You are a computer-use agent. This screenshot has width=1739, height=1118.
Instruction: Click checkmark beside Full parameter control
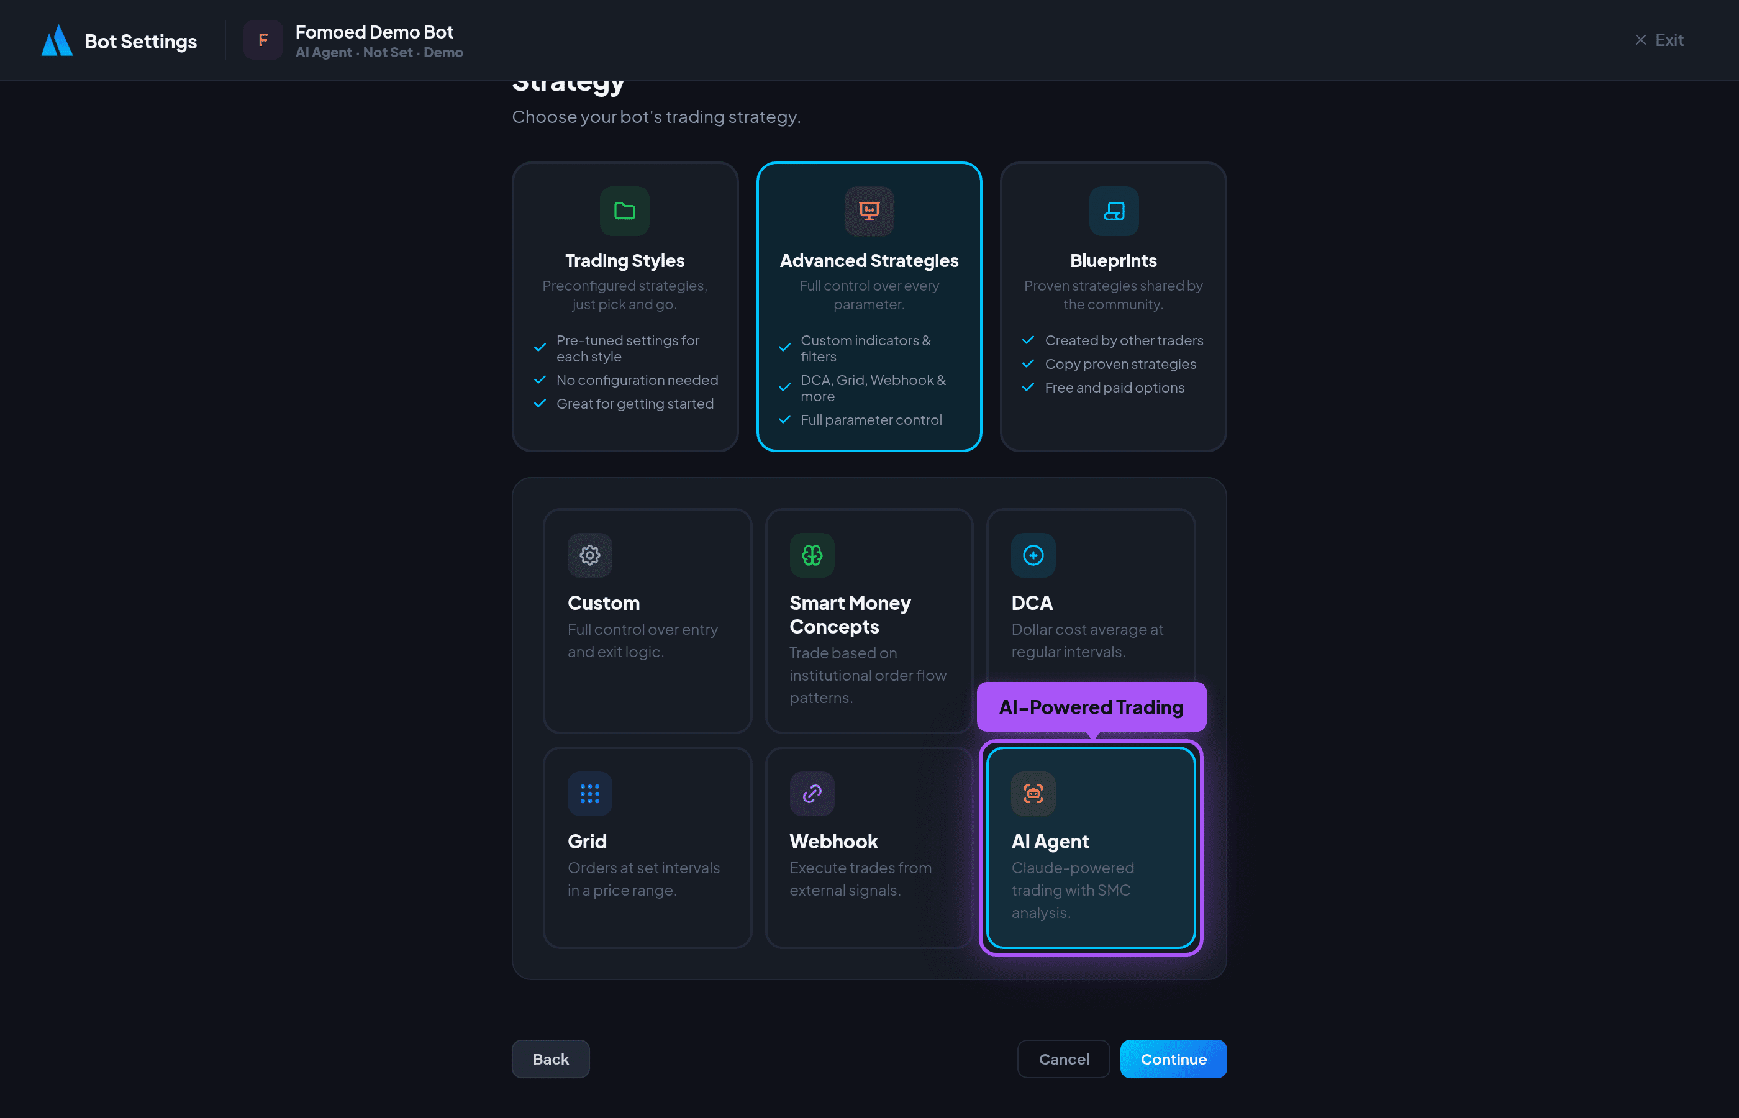point(784,420)
